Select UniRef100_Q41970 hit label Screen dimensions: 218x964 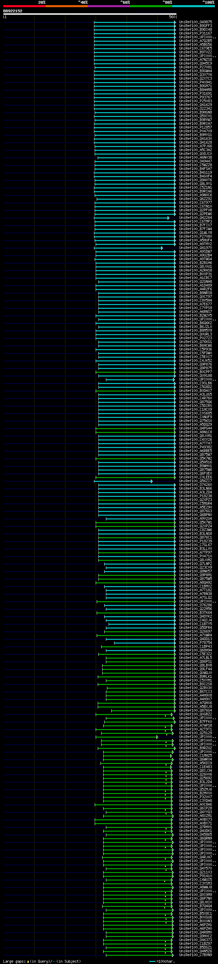pyautogui.click(x=195, y=248)
